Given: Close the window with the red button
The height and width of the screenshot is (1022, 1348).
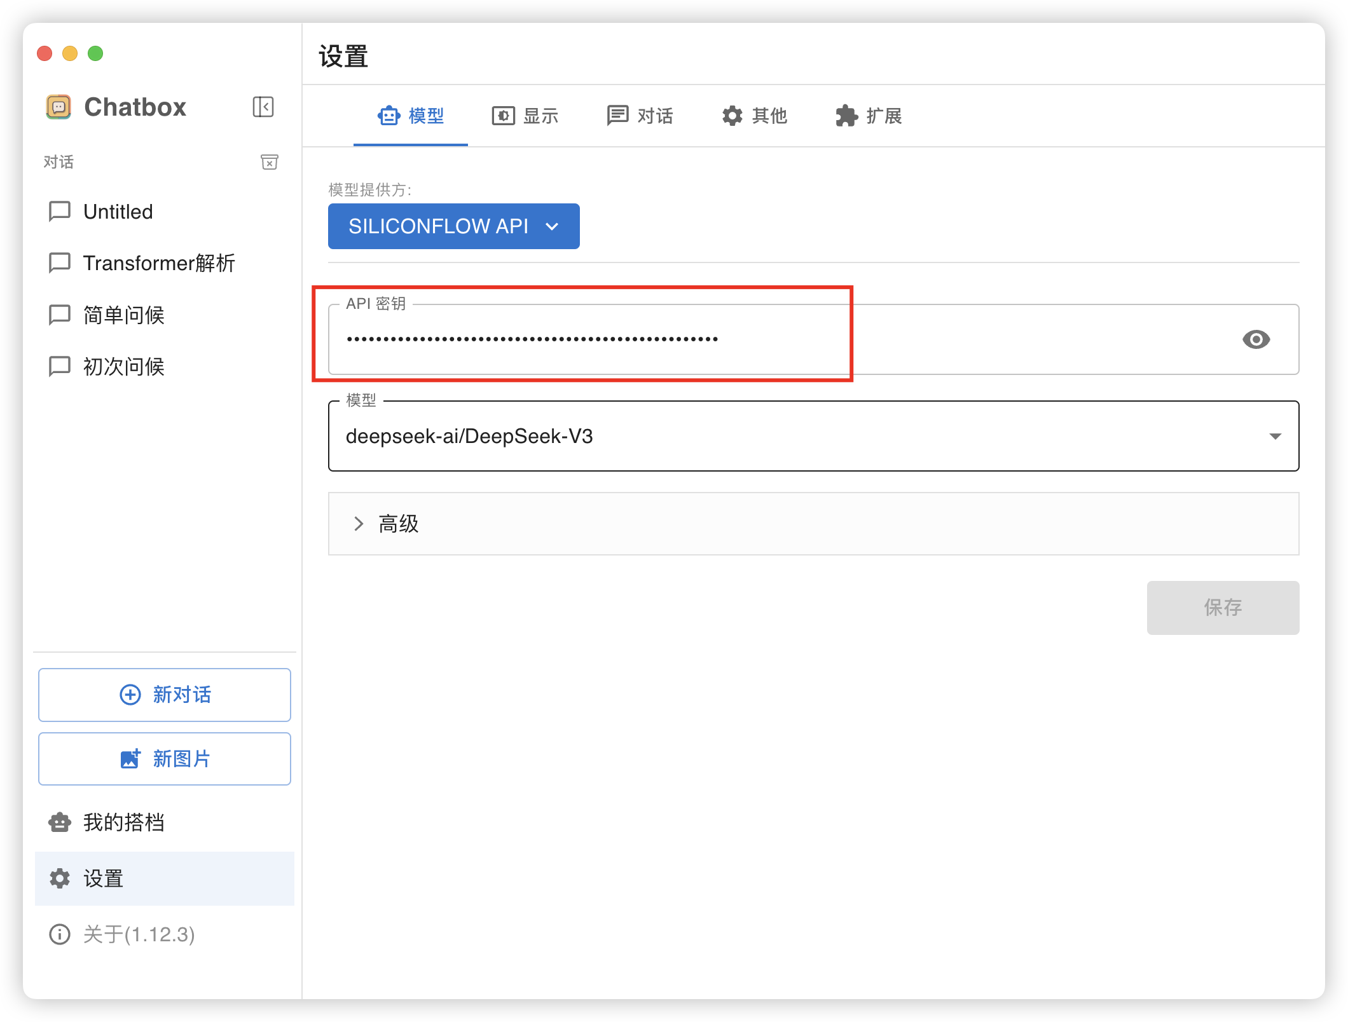Looking at the screenshot, I should pyautogui.click(x=45, y=53).
